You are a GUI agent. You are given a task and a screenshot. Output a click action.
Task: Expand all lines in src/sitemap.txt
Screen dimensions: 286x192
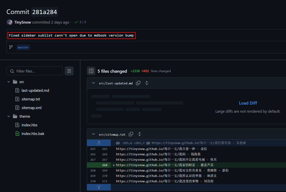[x=140, y=134]
